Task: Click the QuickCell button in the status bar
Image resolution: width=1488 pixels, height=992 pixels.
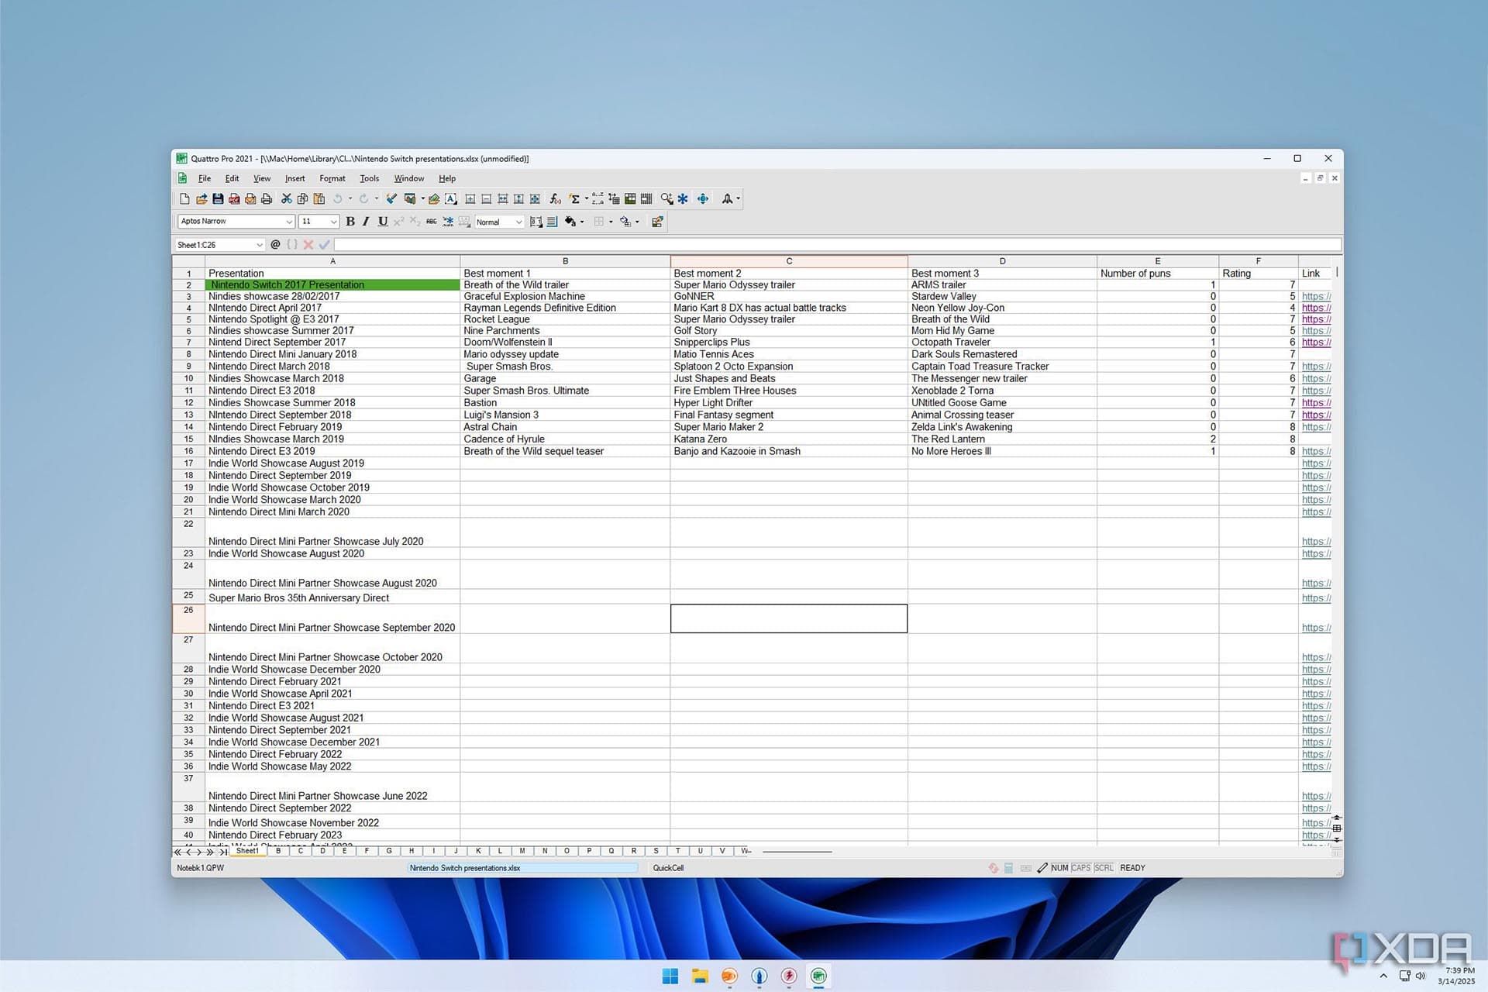Action: pos(668,868)
